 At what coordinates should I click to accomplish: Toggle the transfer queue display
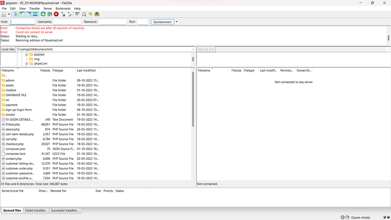point(35,14)
